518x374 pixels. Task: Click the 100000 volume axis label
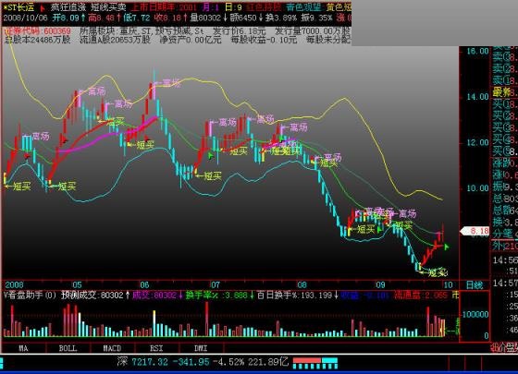pyautogui.click(x=475, y=315)
